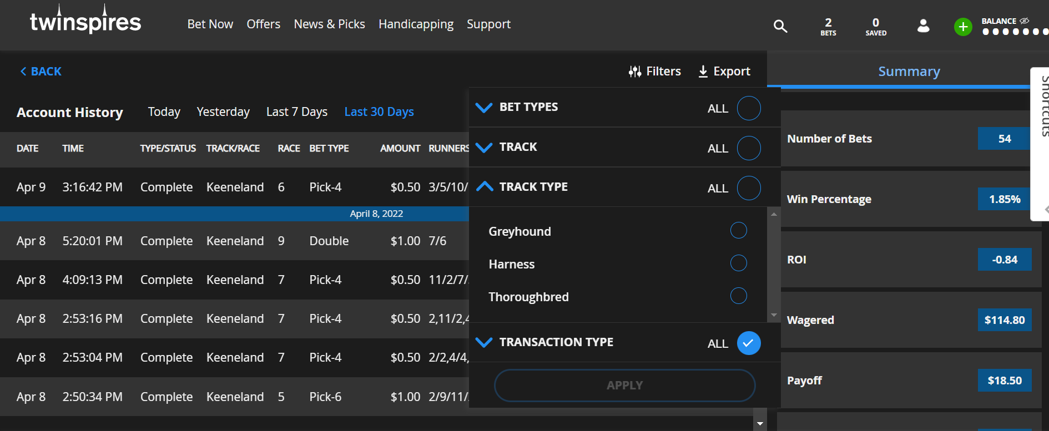The image size is (1049, 431).
Task: Click the April 8, 2022 date divider
Action: pyautogui.click(x=376, y=214)
